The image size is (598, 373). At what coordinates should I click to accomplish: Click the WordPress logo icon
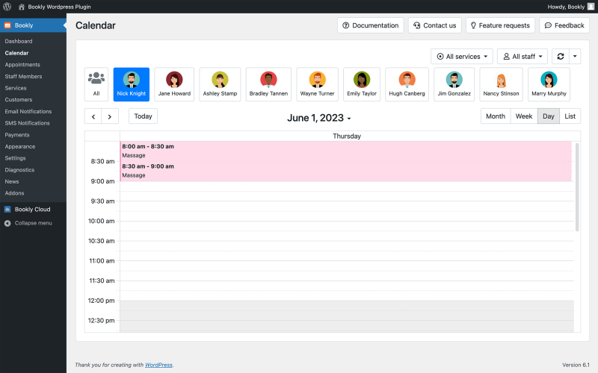point(7,7)
